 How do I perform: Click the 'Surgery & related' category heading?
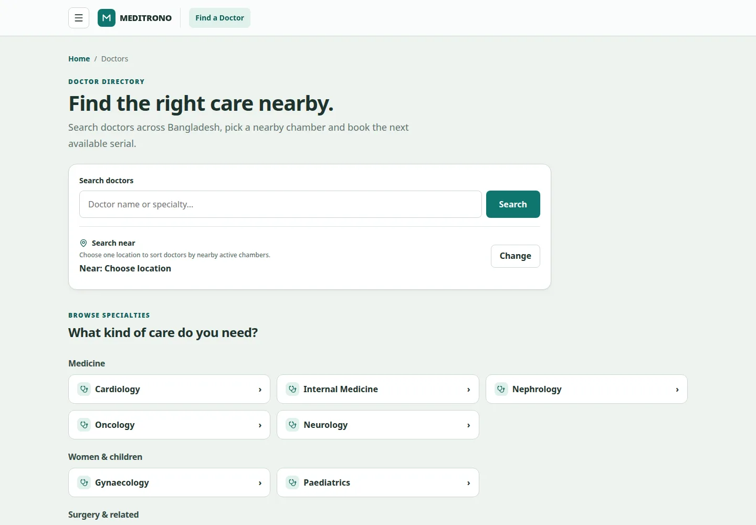(x=103, y=514)
